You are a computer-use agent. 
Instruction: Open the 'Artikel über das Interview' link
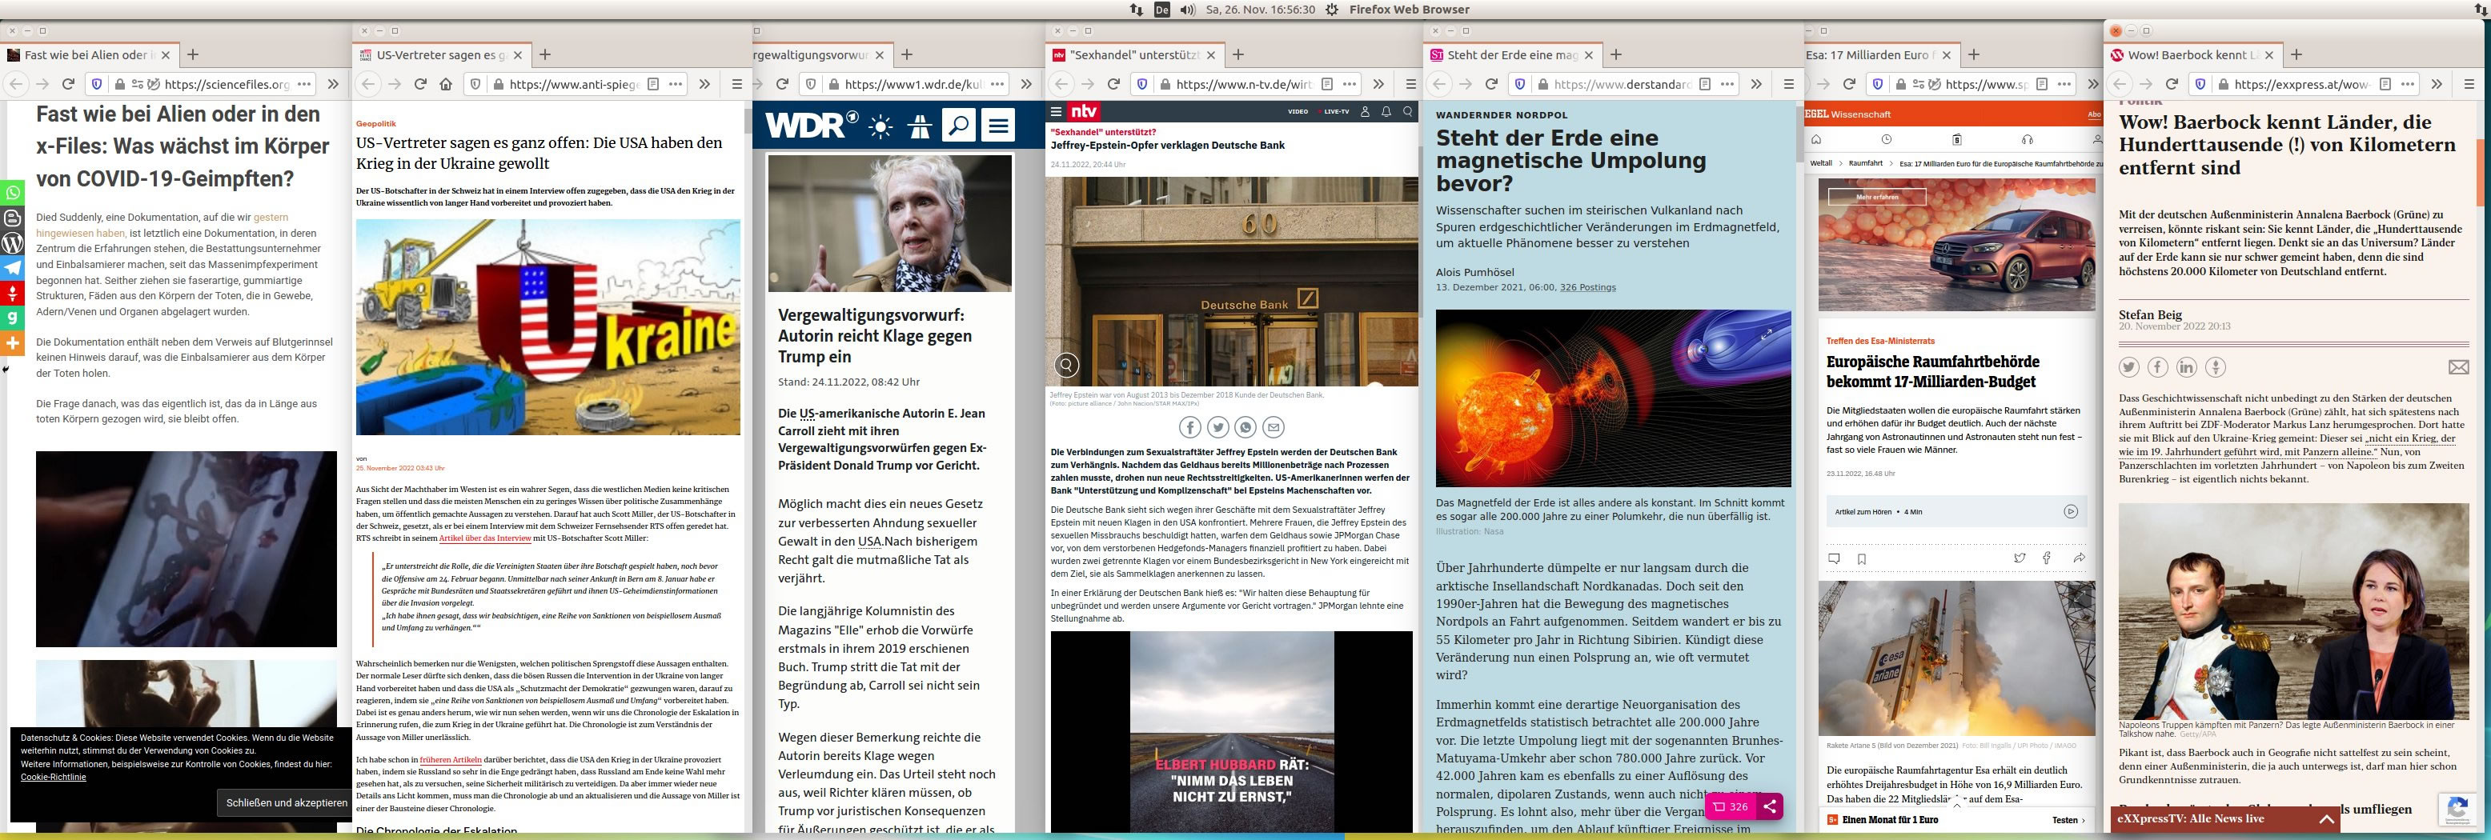[485, 538]
